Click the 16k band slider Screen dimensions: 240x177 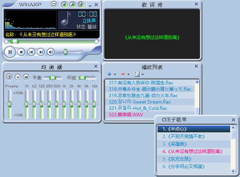[94, 104]
